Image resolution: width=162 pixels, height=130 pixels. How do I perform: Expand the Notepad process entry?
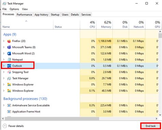pyautogui.click(x=4, y=60)
